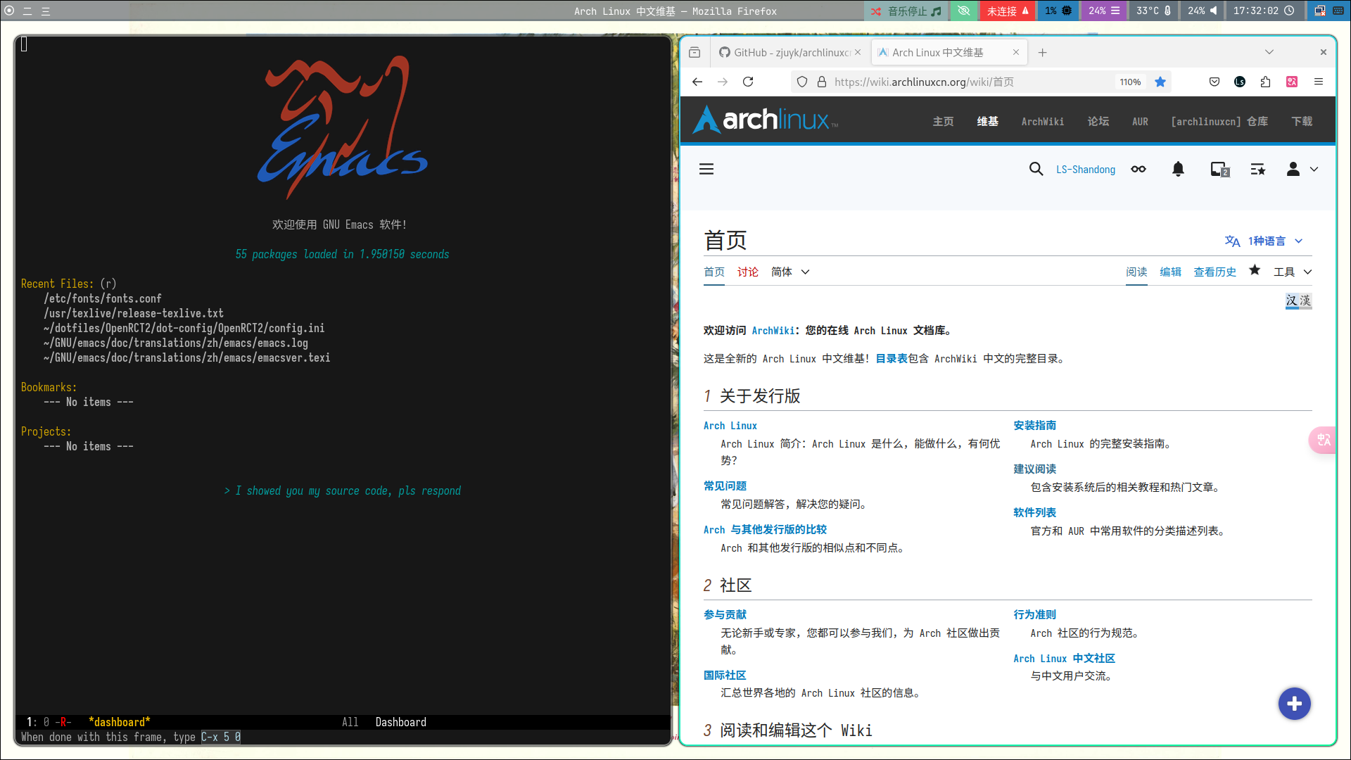The width and height of the screenshot is (1351, 760).
Task: Open the 主页 header nav item
Action: 943,121
